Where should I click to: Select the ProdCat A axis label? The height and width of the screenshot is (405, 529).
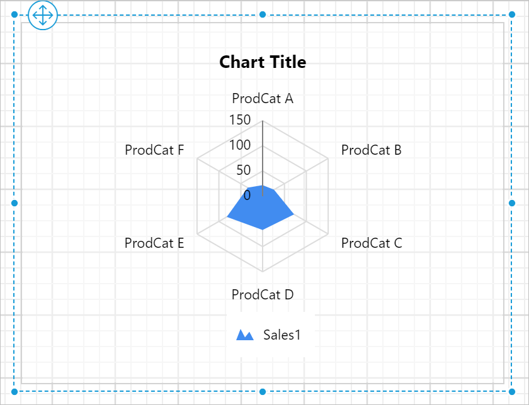[x=262, y=99]
